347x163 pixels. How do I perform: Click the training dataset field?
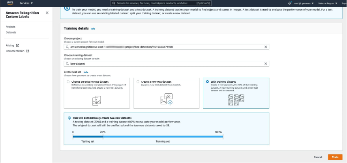pyautogui.click(x=167, y=64)
